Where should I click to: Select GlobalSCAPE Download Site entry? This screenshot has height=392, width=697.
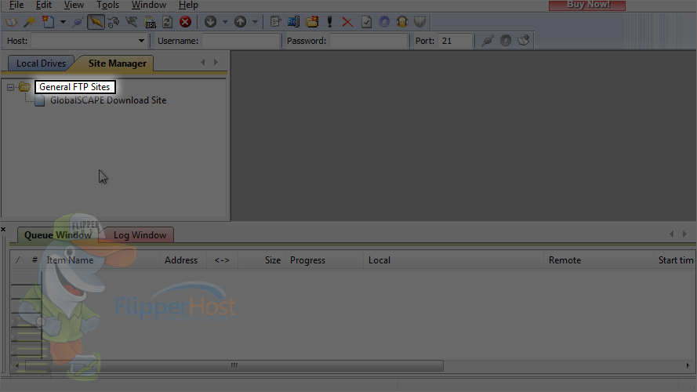click(108, 100)
